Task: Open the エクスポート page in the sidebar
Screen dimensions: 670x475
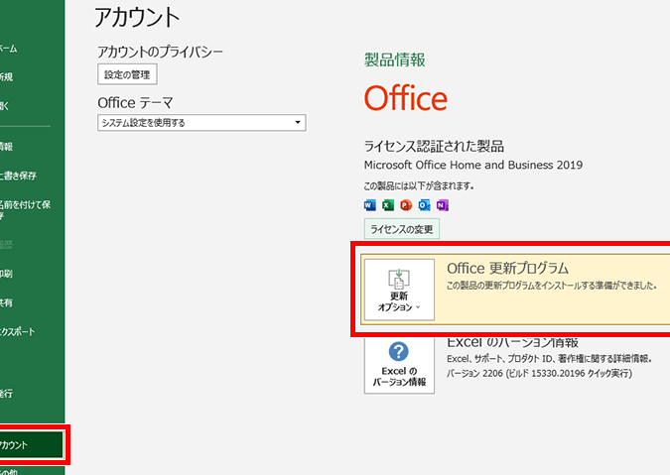Action: 20,331
